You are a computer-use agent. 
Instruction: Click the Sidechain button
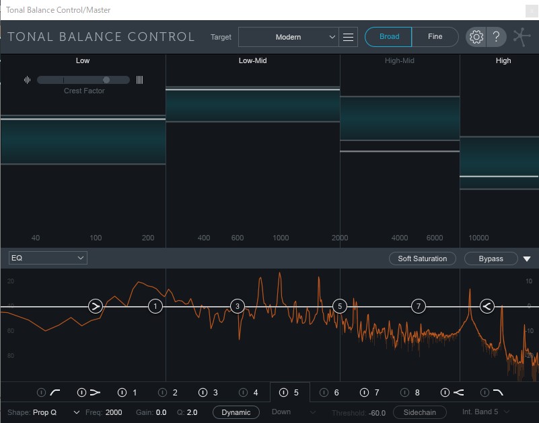pyautogui.click(x=419, y=412)
